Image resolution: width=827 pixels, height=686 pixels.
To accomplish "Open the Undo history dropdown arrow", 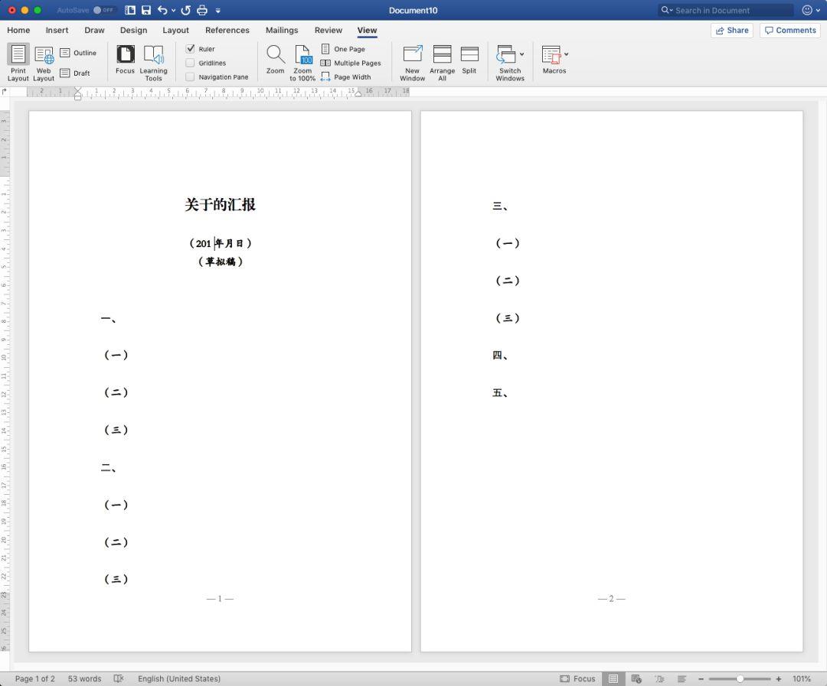I will click(174, 10).
